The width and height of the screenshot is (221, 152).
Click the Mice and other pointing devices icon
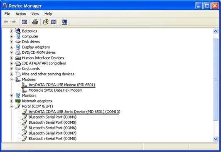click(x=18, y=74)
